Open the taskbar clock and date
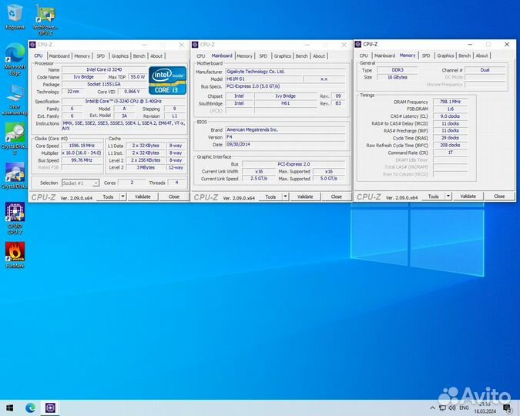This screenshot has width=520, height=416. tap(485, 408)
